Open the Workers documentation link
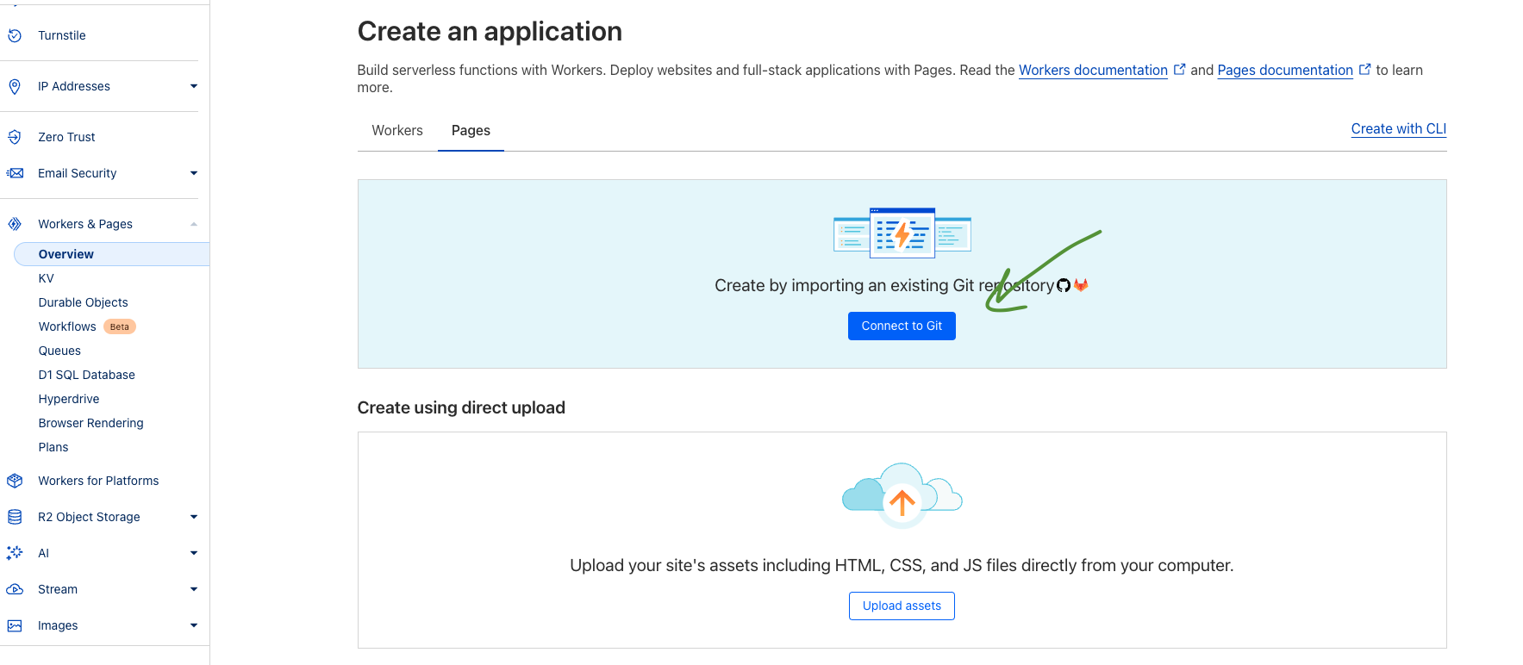 pyautogui.click(x=1093, y=70)
